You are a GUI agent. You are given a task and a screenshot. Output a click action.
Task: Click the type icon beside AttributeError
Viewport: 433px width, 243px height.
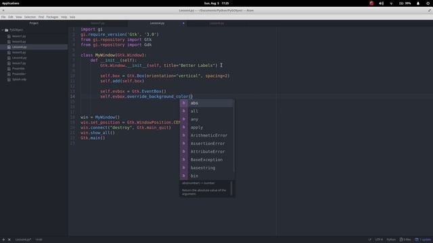point(183,151)
